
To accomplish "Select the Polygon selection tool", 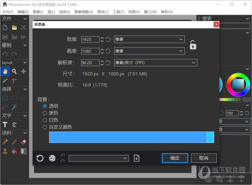I will coord(24,98).
